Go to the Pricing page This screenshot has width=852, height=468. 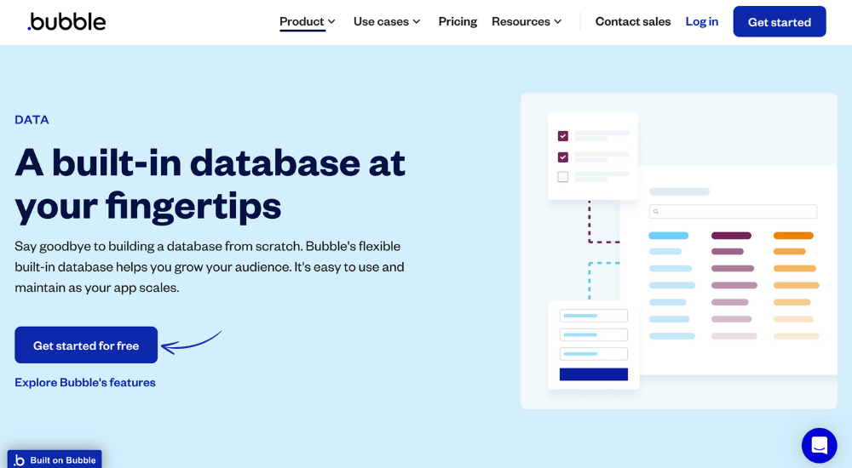tap(458, 22)
